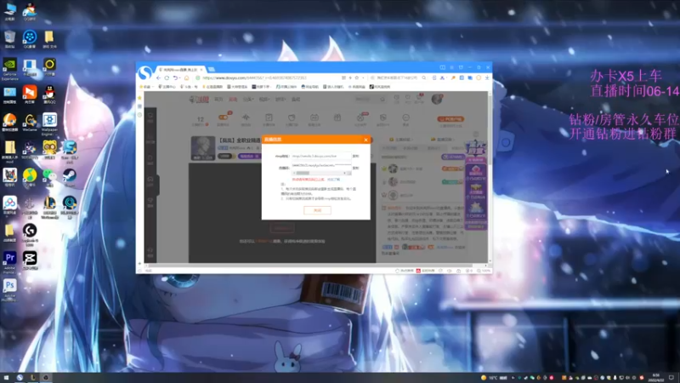Select 直播 in Douyu navigation
680x383 pixels.
point(233,100)
